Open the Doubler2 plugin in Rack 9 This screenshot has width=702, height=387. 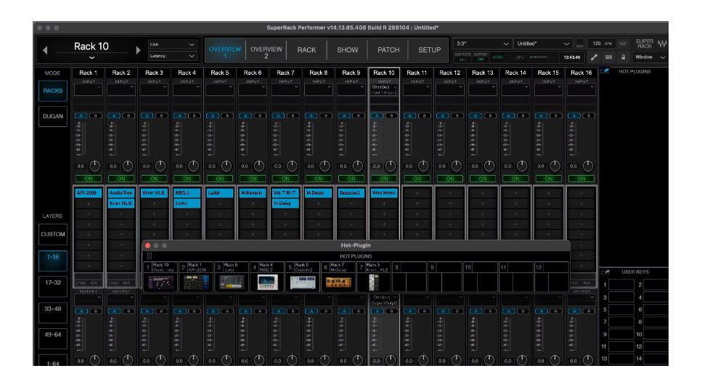pos(351,193)
